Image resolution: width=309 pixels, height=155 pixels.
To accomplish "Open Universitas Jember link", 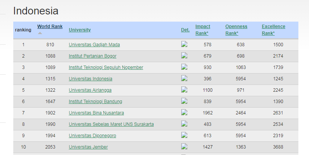I will coord(88,147).
